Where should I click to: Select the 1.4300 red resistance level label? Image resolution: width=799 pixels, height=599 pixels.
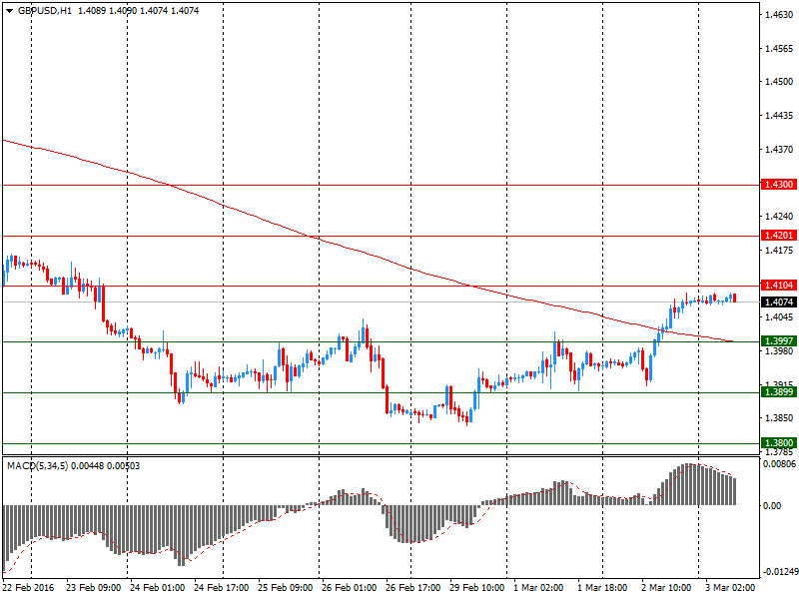coord(779,185)
